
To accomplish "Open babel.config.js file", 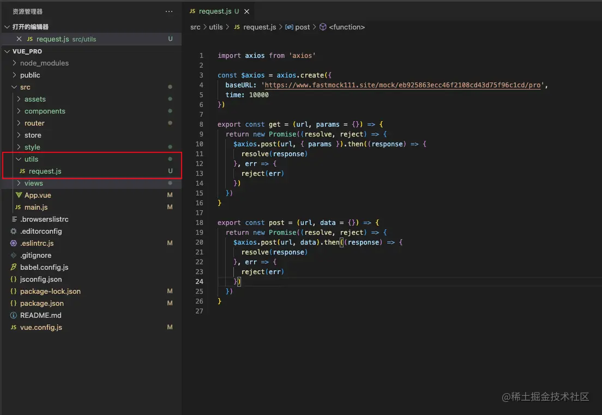I will click(x=44, y=268).
